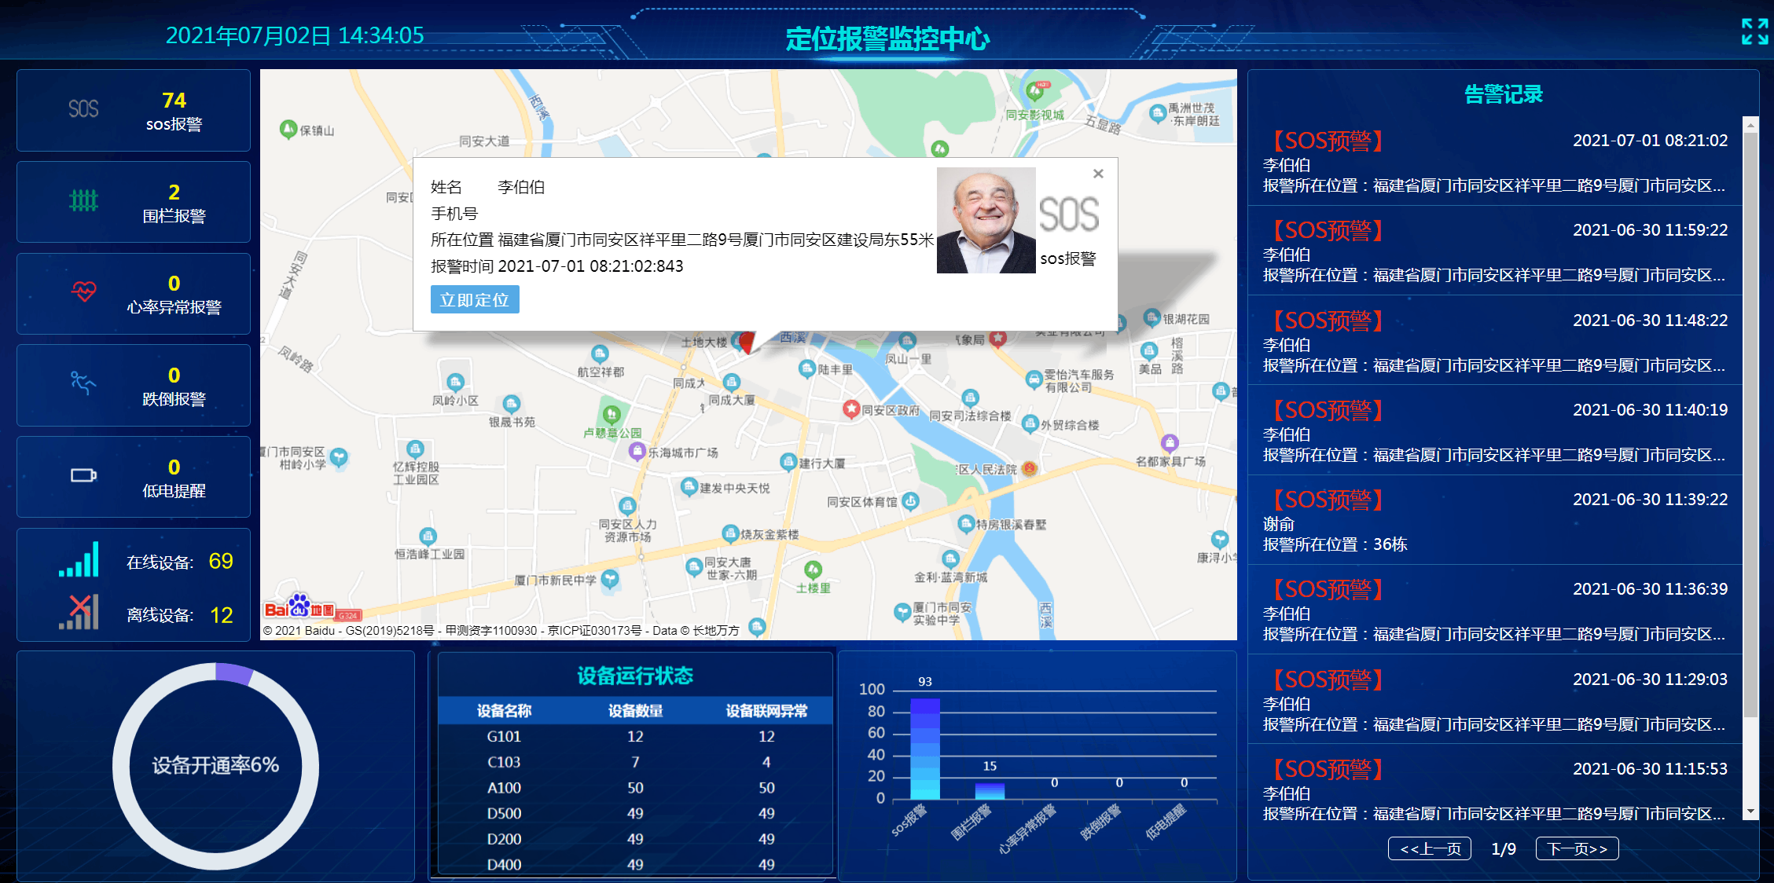Click the elderly man's photo thumbnail
Image resolution: width=1774 pixels, height=883 pixels.
pyautogui.click(x=986, y=221)
